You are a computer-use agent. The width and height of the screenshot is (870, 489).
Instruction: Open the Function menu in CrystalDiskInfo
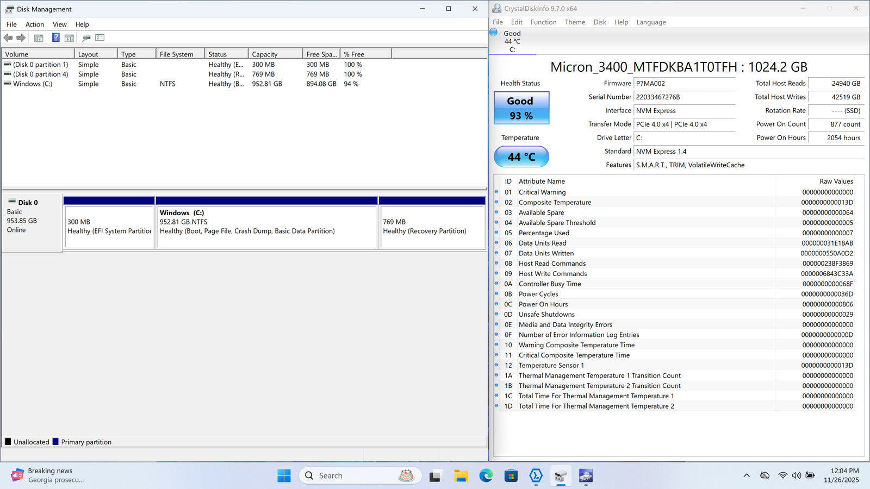[x=543, y=22]
